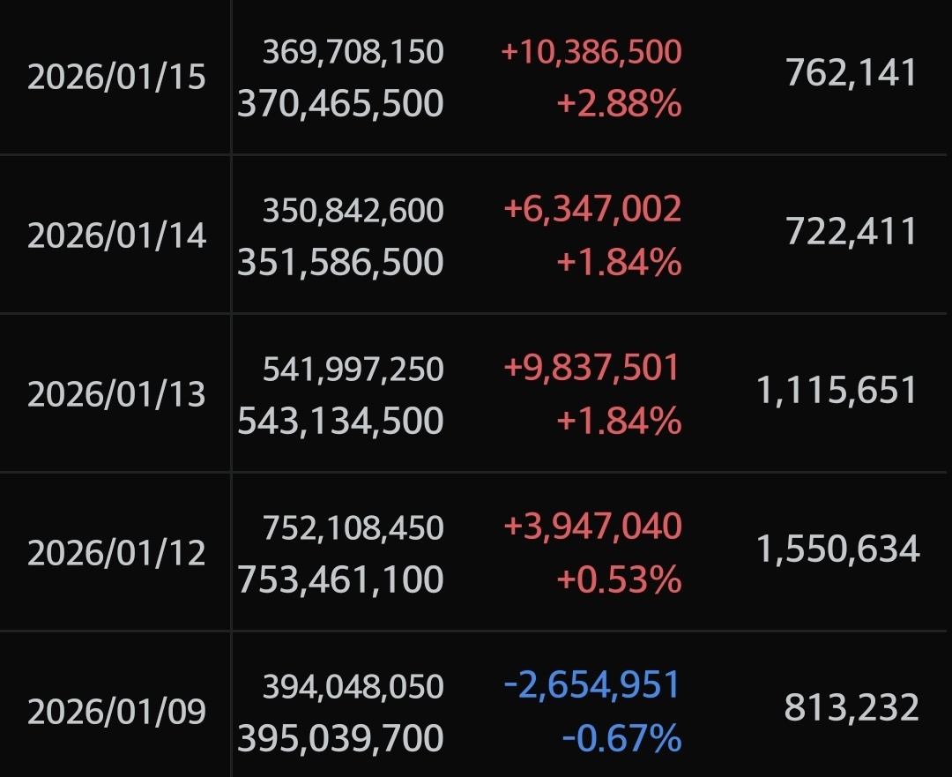
Task: Tap the 1,115,651 figure
Action: [837, 391]
